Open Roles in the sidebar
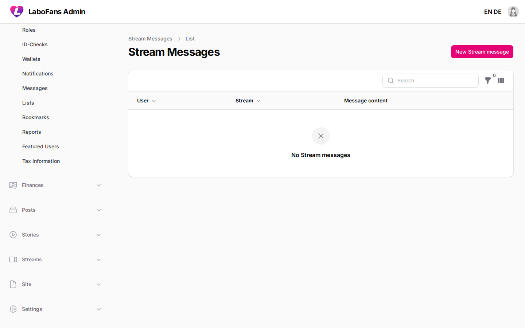 coord(29,30)
